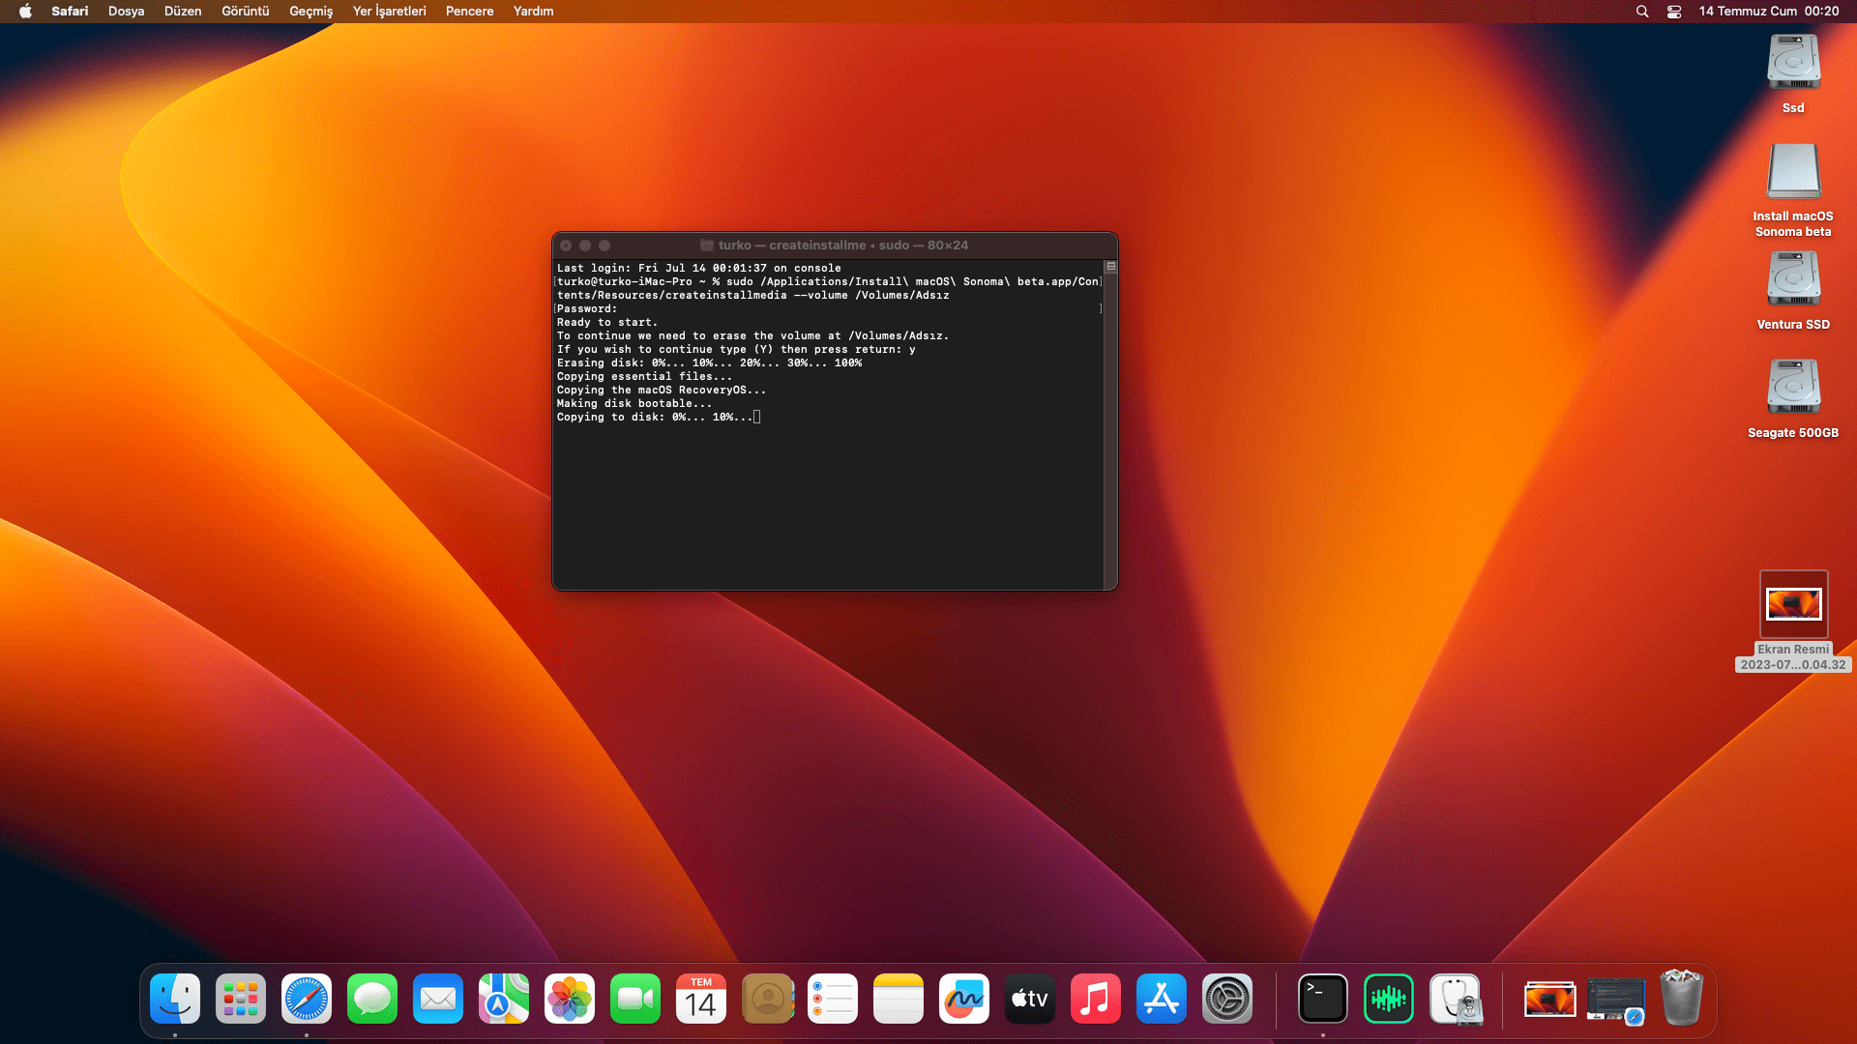Open Control Center in the menu bar
Image resolution: width=1857 pixels, height=1044 pixels.
tap(1674, 12)
